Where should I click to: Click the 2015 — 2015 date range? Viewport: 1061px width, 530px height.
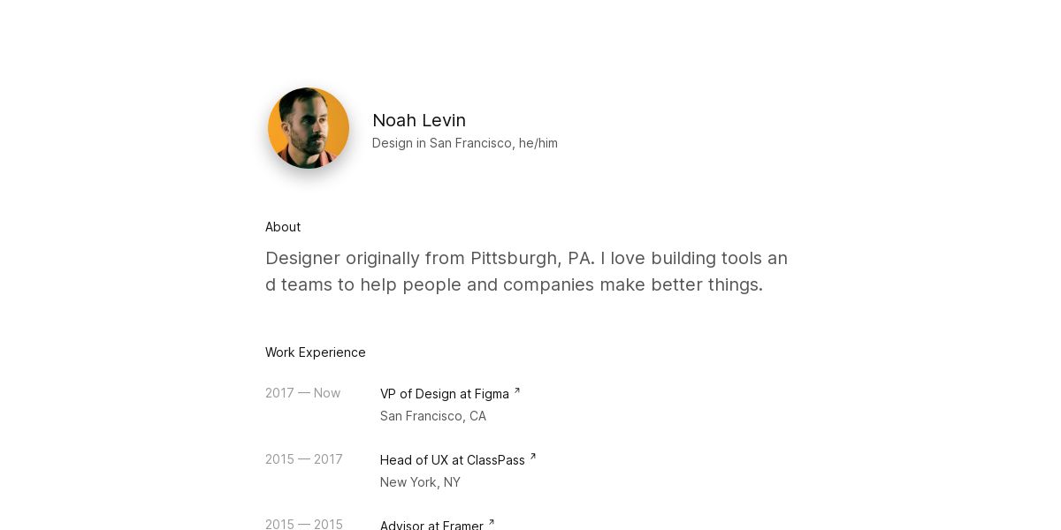304,524
